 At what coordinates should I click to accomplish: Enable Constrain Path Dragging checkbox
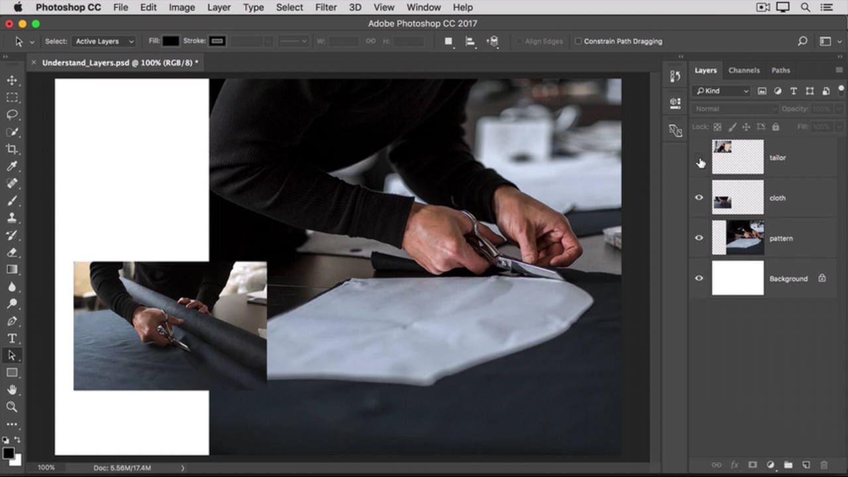click(578, 41)
